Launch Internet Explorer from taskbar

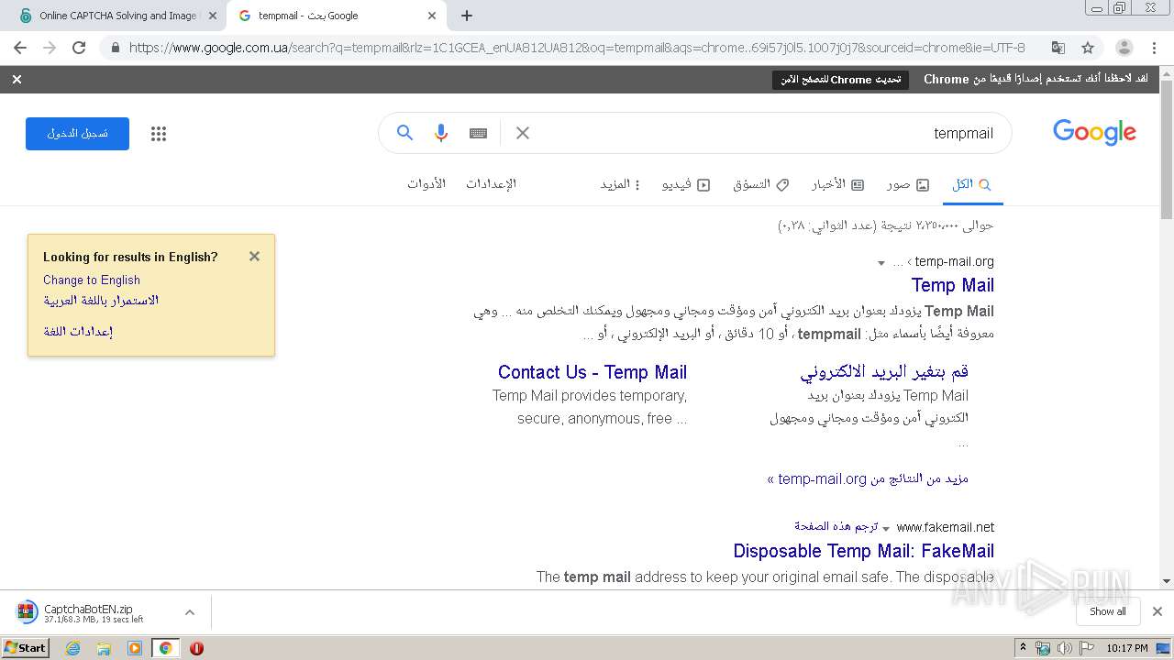[x=73, y=648]
